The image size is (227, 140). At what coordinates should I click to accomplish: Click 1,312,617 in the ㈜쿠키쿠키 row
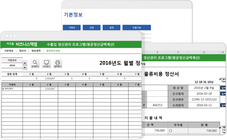tap(50, 89)
